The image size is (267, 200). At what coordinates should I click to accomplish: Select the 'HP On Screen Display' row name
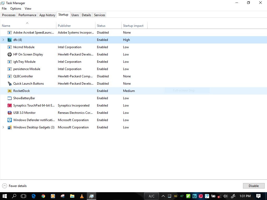[x=28, y=54]
